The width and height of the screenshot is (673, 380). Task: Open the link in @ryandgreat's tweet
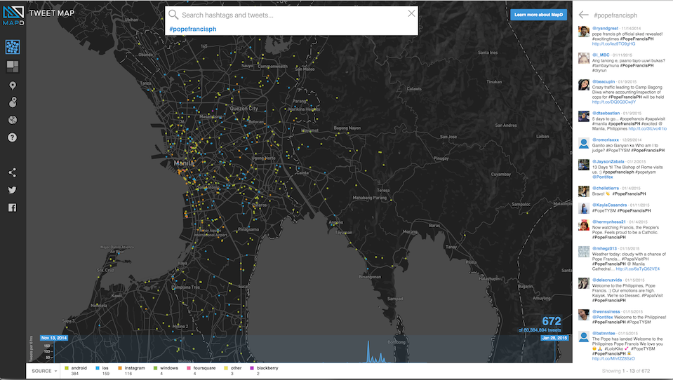[x=614, y=43]
